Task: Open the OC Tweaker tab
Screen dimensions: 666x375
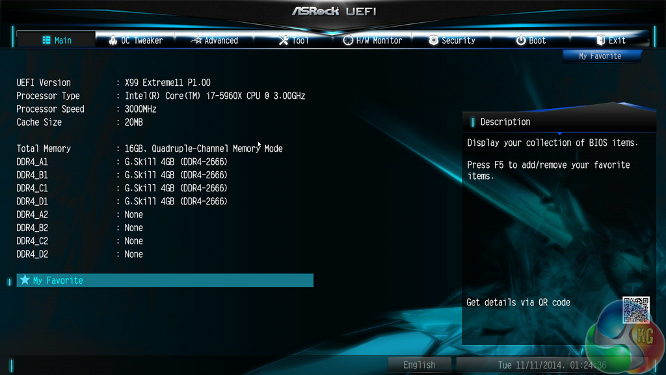Action: [x=135, y=40]
